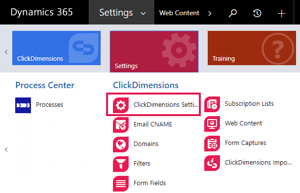Screen dimensions: 300x193
Task: Click the Form Captures icon
Action: point(212,144)
